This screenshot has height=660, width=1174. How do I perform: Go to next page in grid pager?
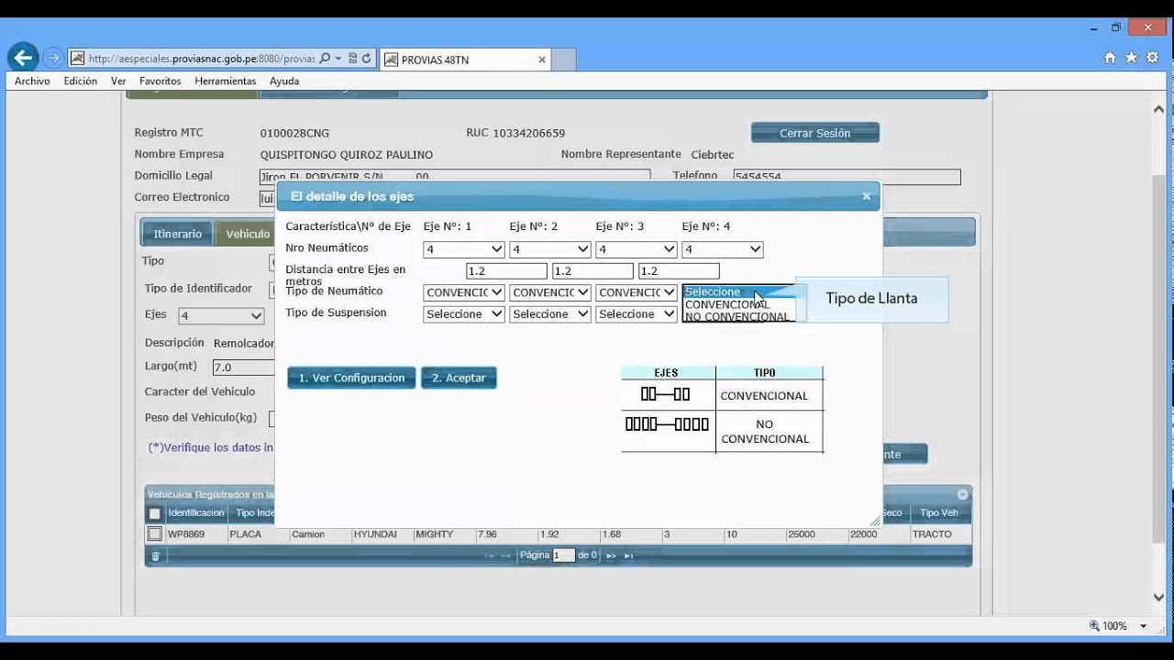[612, 555]
